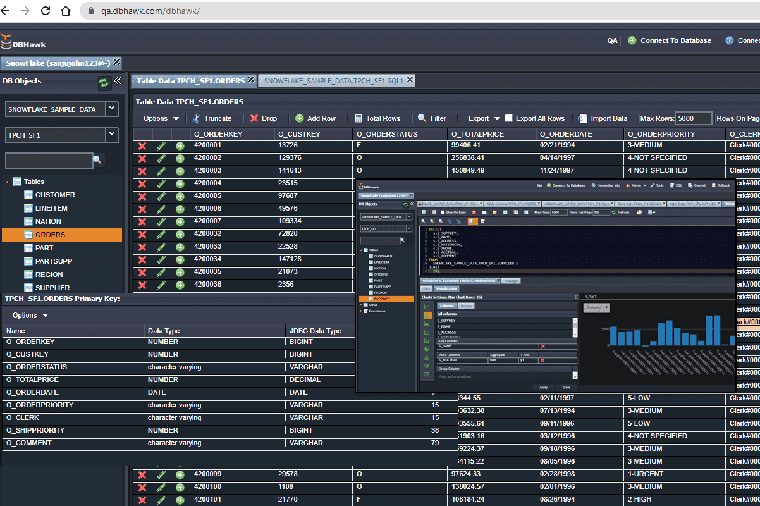Select the Table Data TPCH_SF1.ORDERS tab

(190, 81)
